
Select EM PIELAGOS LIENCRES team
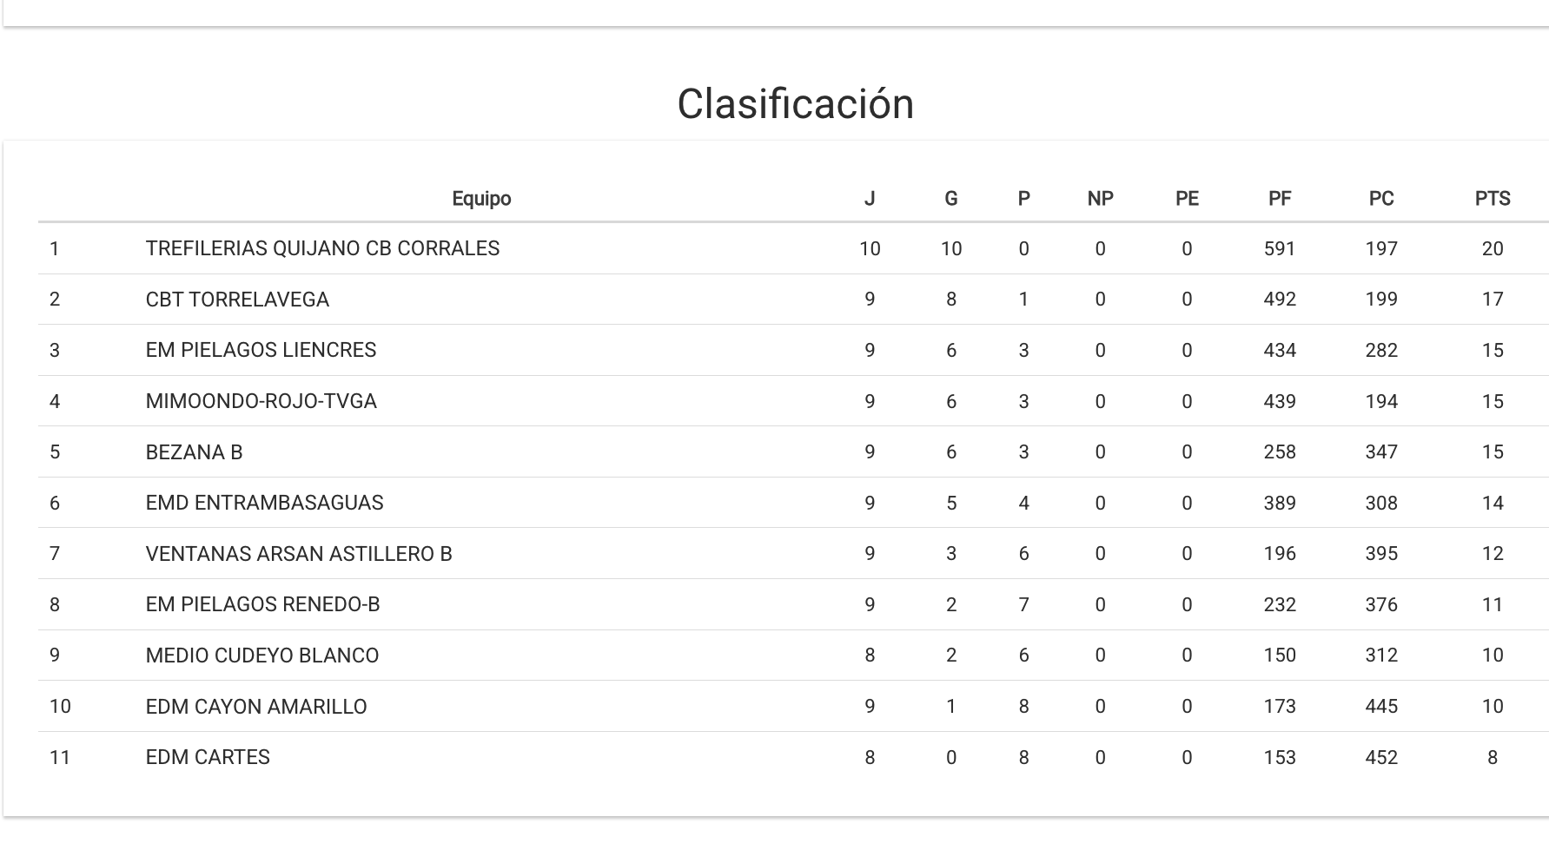pyautogui.click(x=261, y=350)
